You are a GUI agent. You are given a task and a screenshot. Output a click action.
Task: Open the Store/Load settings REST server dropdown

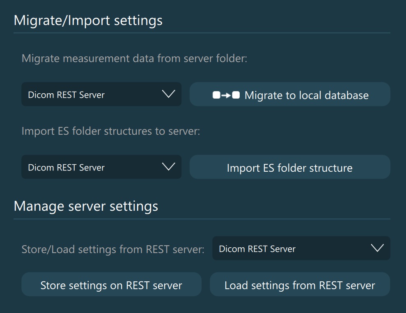[x=301, y=249]
